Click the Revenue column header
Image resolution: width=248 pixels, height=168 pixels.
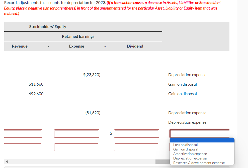coord(20,46)
